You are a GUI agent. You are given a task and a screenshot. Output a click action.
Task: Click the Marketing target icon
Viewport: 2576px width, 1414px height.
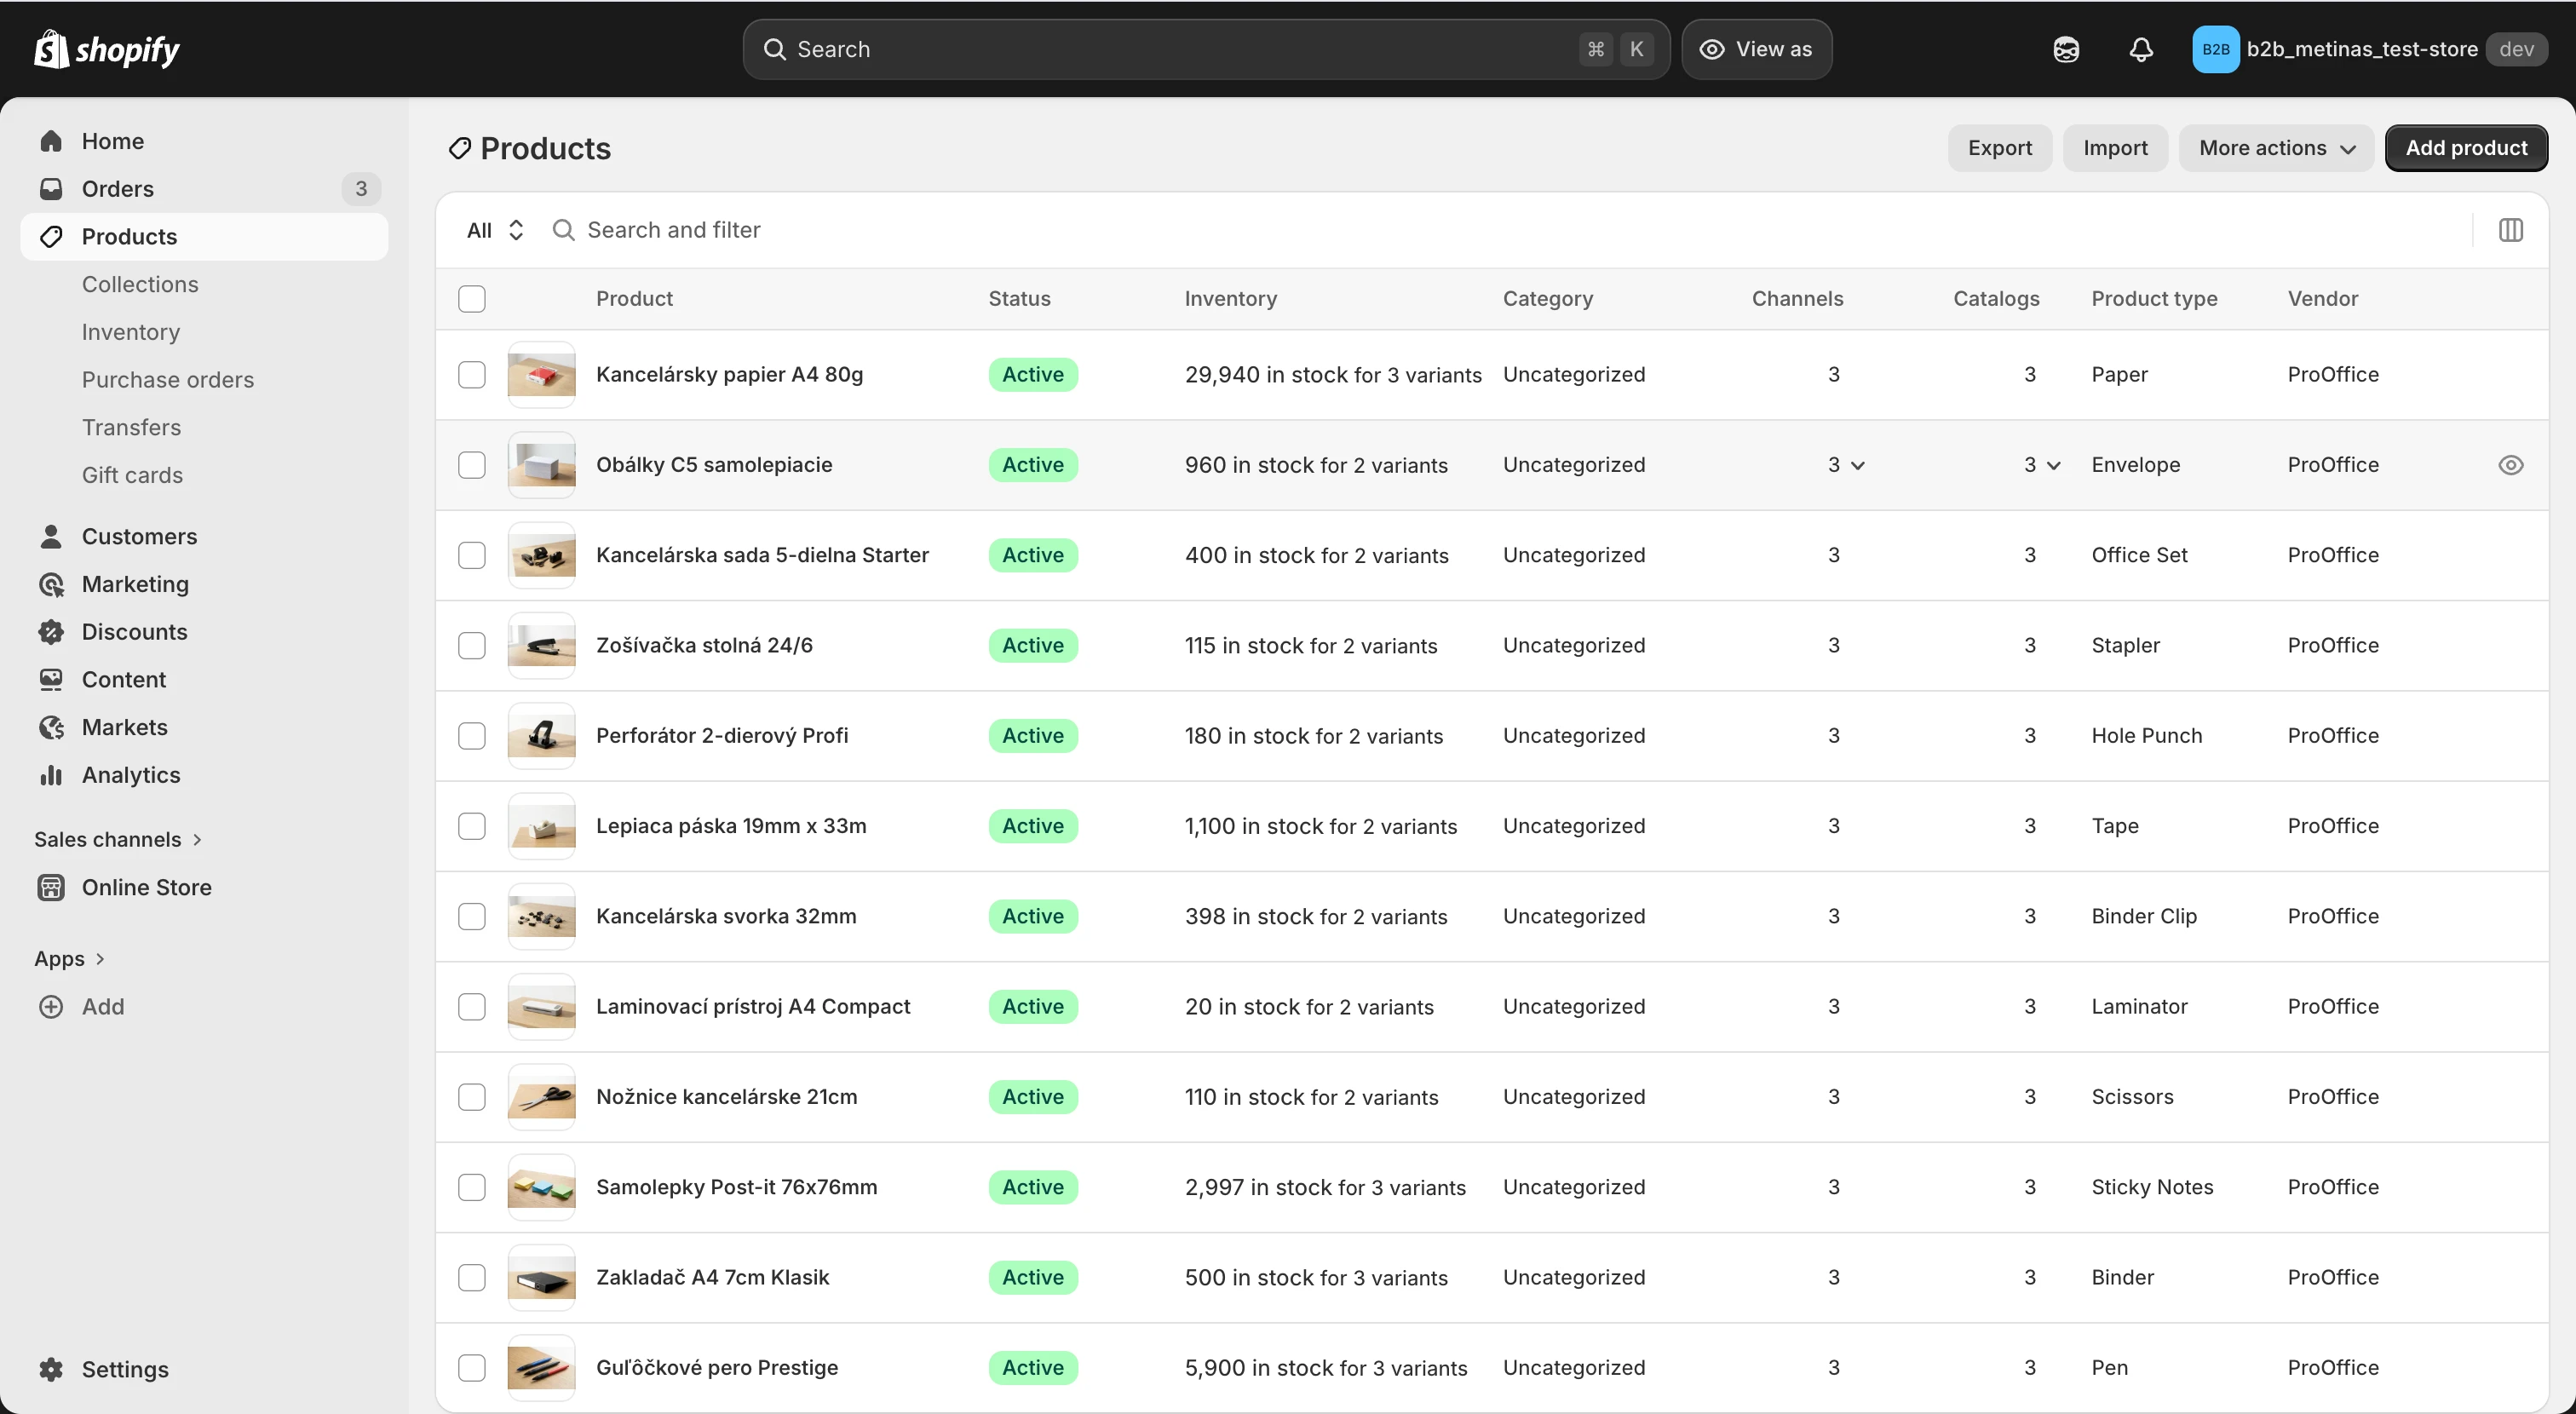[x=51, y=584]
